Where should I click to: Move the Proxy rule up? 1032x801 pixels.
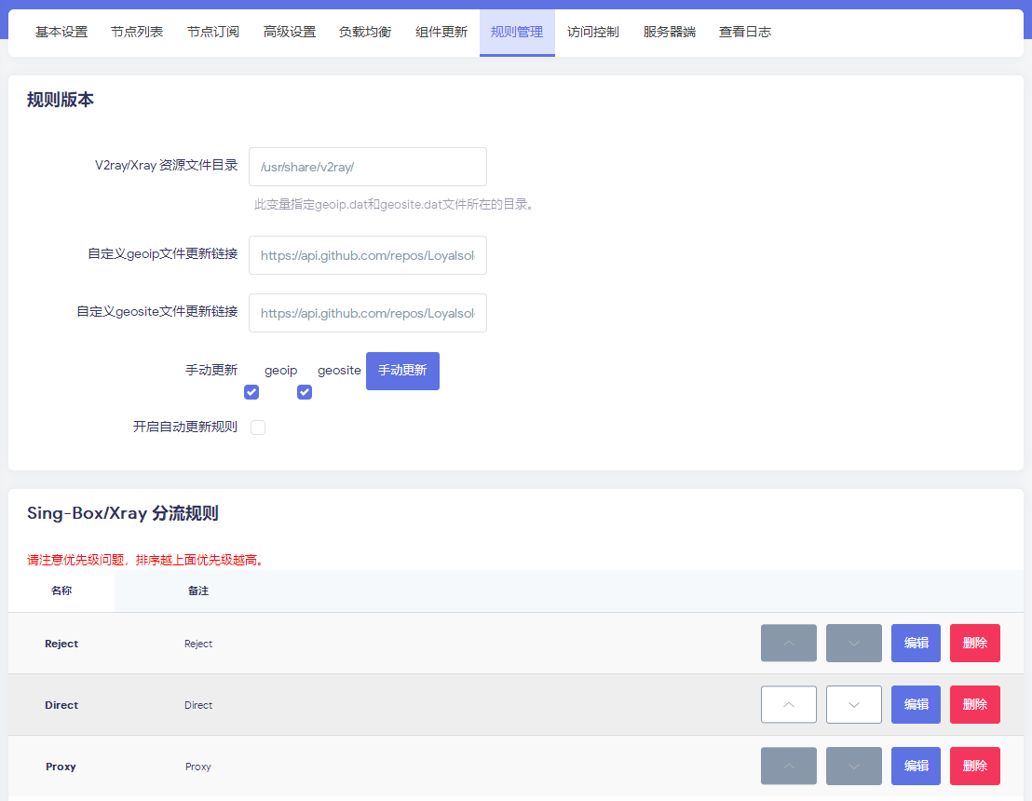(x=788, y=767)
